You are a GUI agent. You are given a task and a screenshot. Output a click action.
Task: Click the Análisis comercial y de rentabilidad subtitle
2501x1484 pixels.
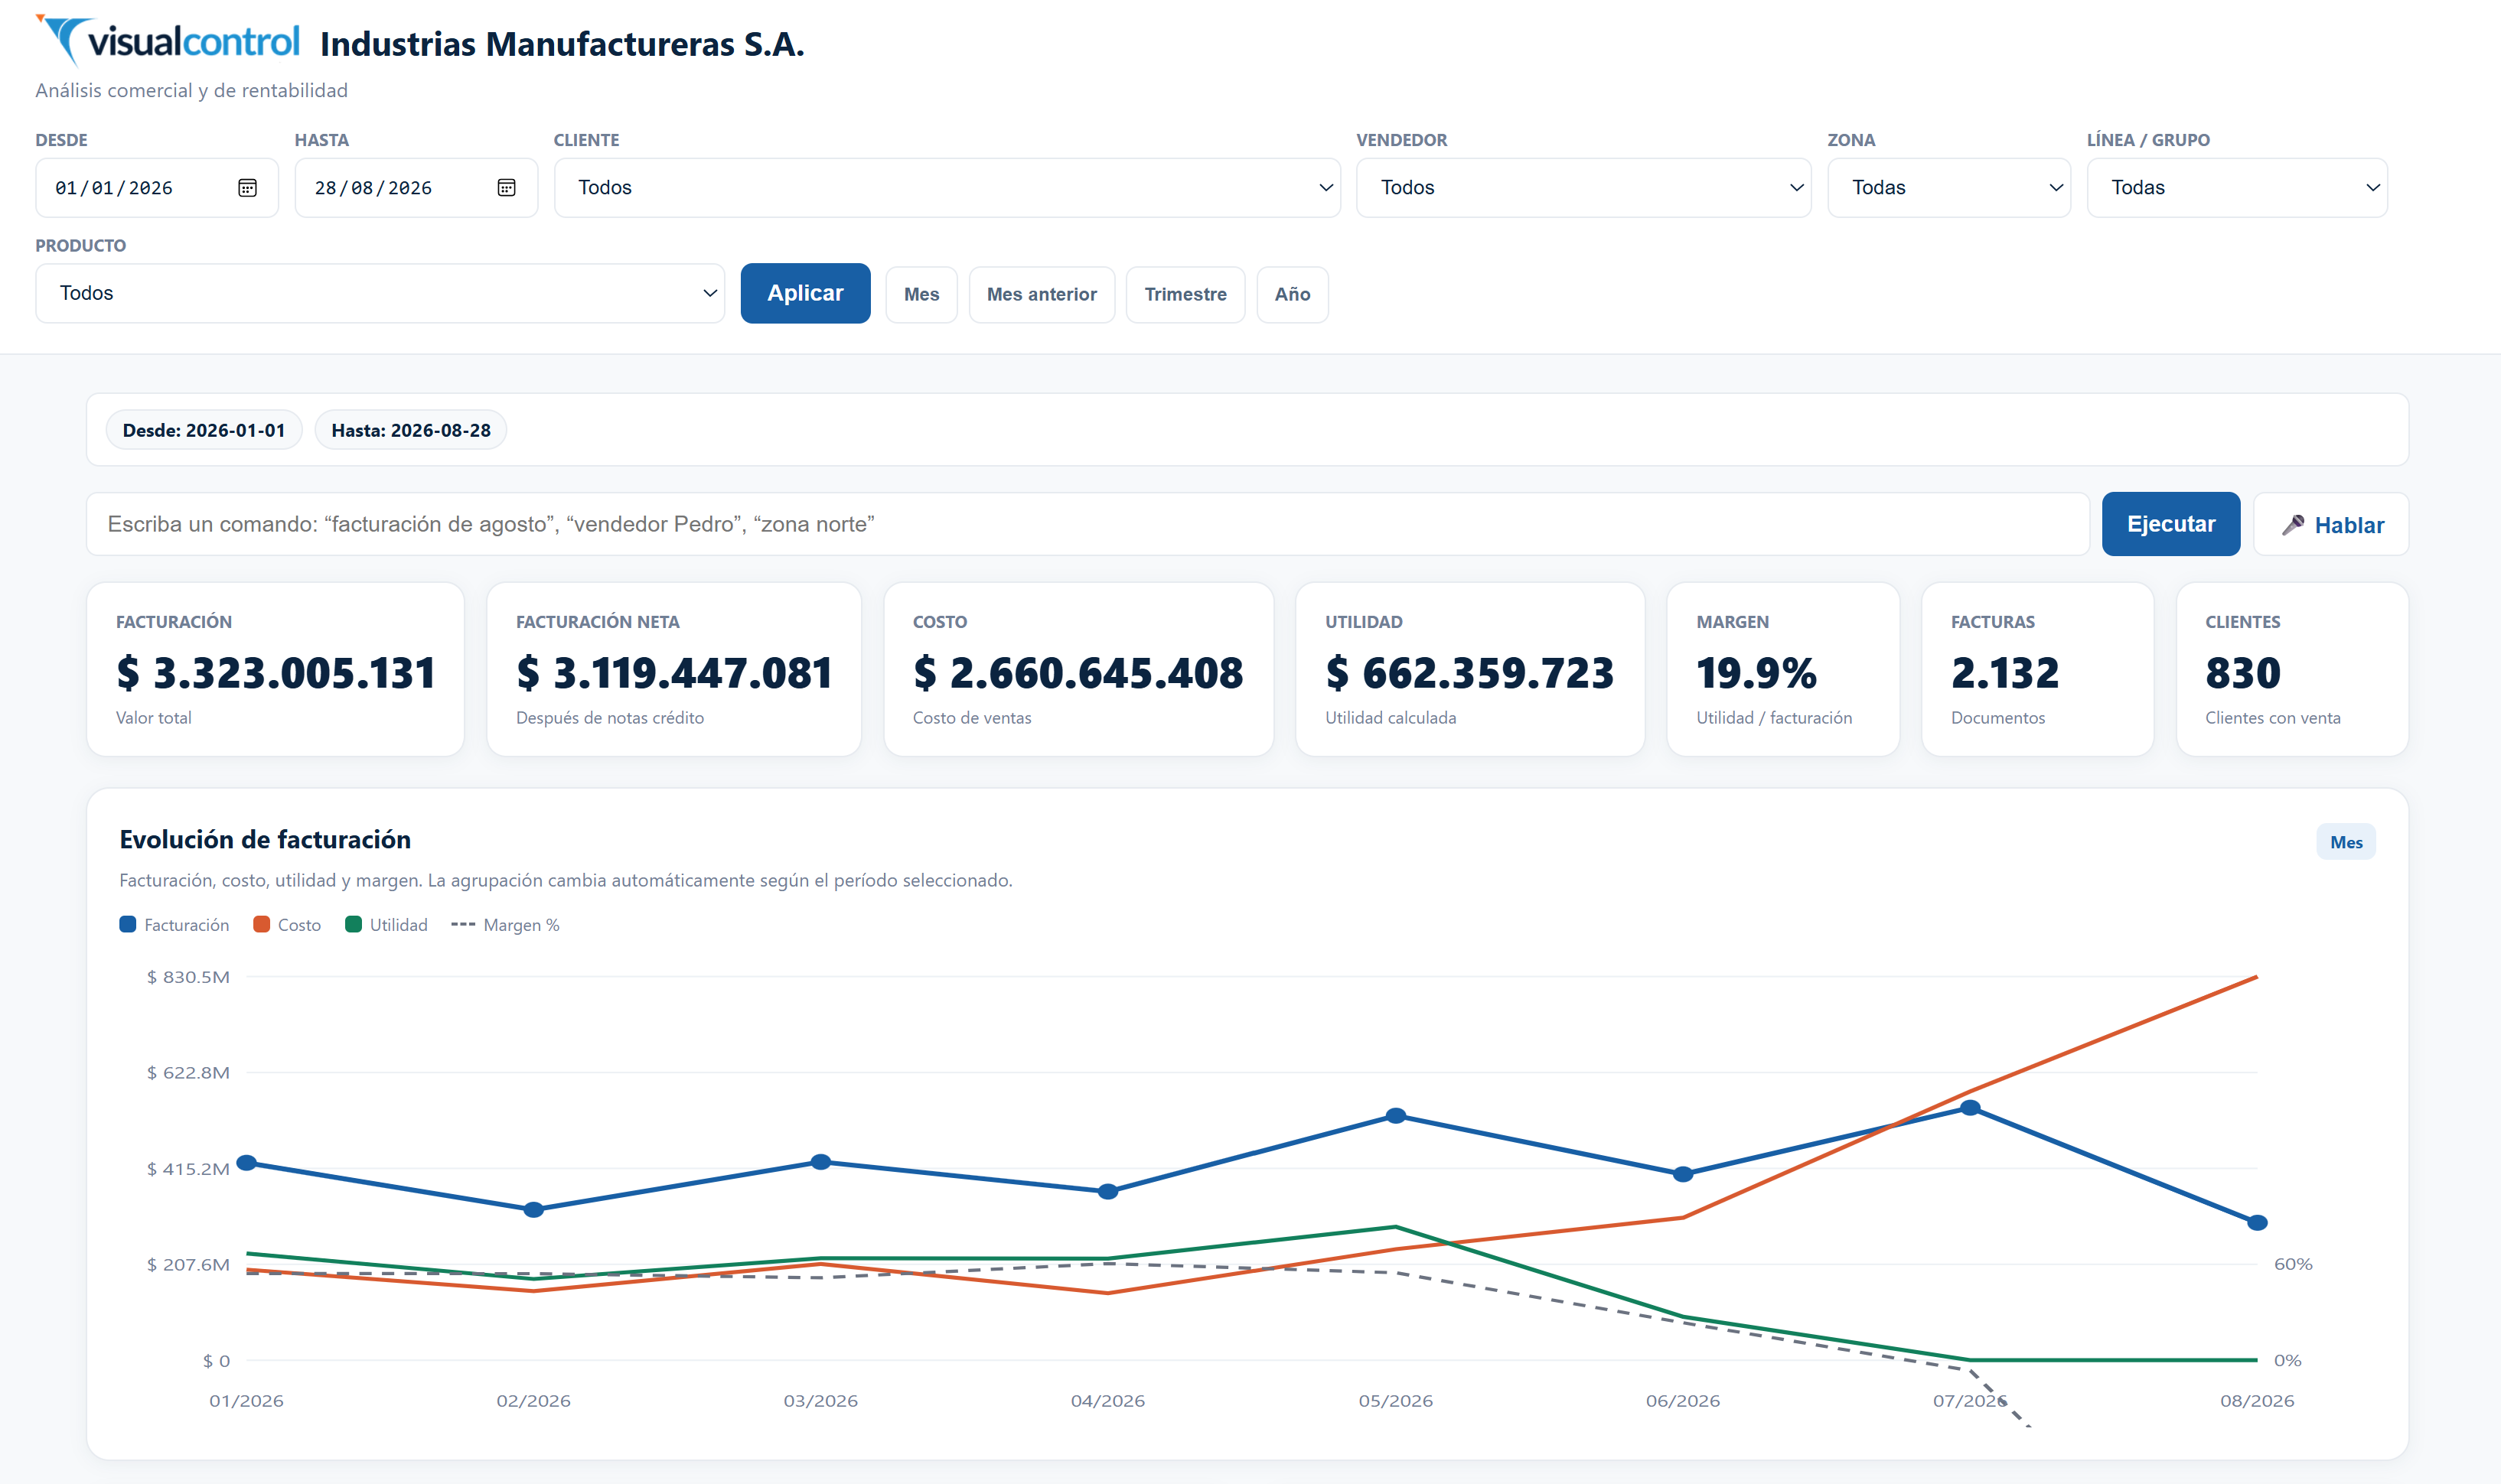(192, 90)
